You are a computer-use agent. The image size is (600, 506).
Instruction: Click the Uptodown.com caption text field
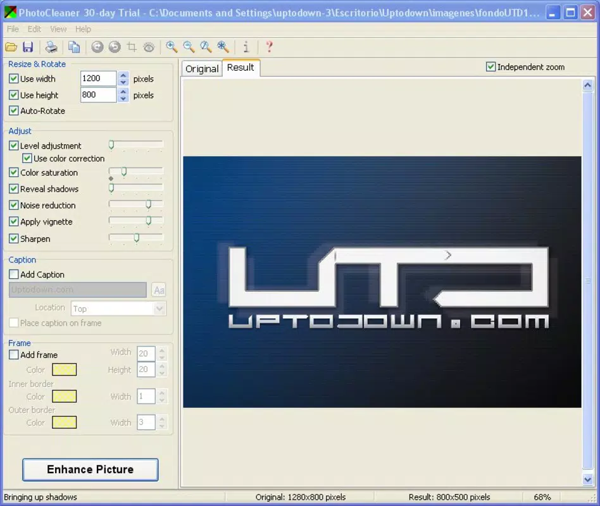tap(78, 290)
